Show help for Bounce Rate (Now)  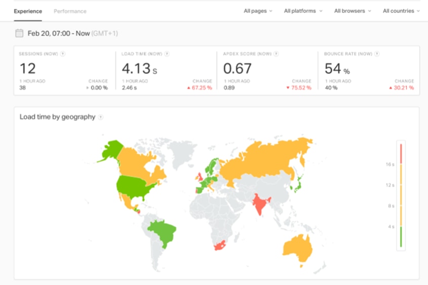[x=377, y=54]
